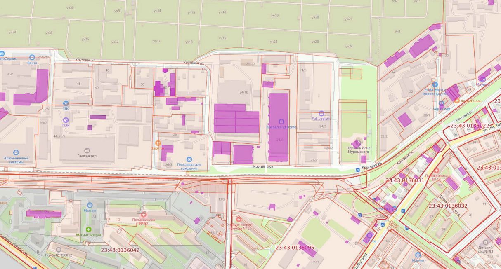This screenshot has height=269, width=501.
Task: Select plot label уч21
Action: point(348,19)
